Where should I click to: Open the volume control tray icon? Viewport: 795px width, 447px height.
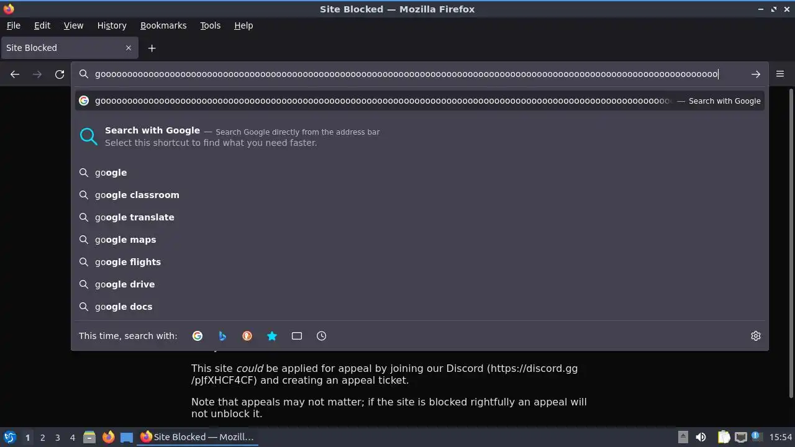tap(701, 437)
